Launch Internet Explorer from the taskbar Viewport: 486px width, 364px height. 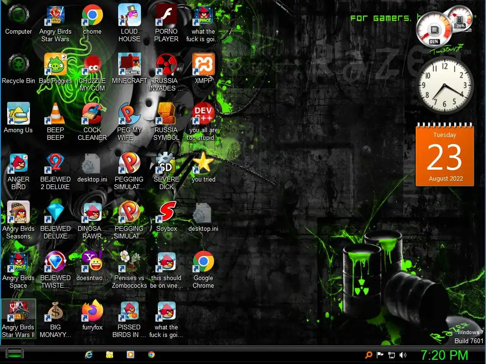(89, 355)
